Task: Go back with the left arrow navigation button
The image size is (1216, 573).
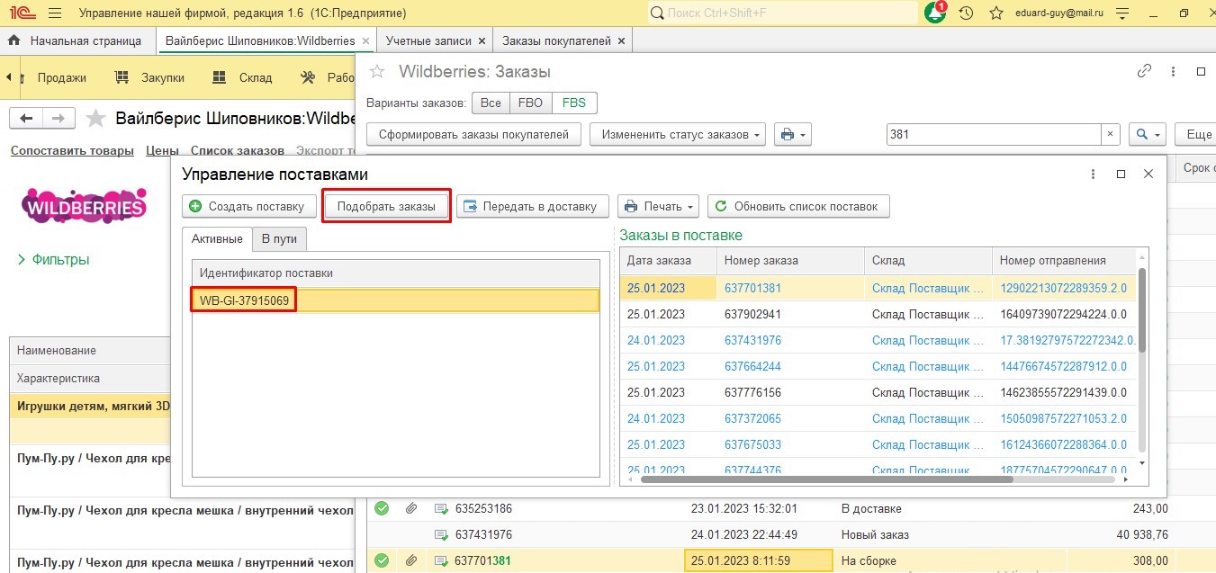Action: pyautogui.click(x=26, y=119)
